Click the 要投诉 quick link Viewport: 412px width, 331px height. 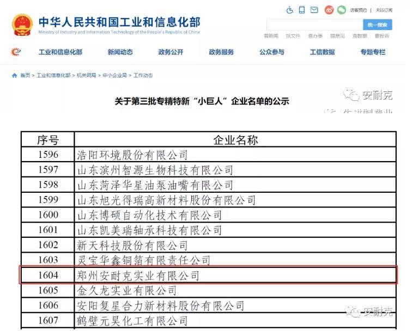tap(382, 36)
